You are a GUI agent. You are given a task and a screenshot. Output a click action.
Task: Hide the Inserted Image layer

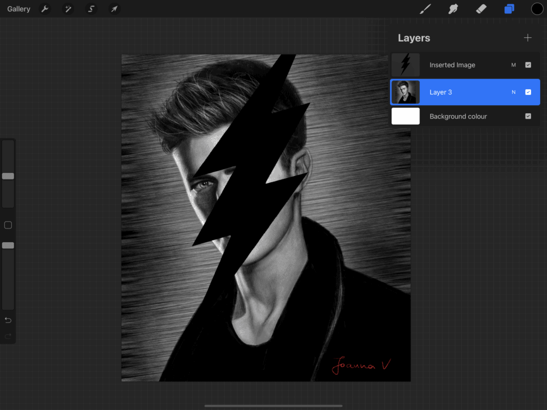coord(528,65)
